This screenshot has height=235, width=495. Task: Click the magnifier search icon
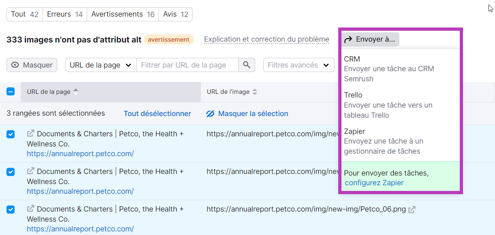click(247, 65)
